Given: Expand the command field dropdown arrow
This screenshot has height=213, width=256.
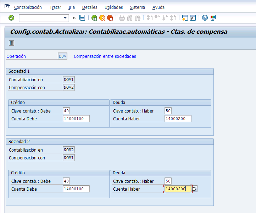Looking at the screenshot, I should tap(65, 18).
